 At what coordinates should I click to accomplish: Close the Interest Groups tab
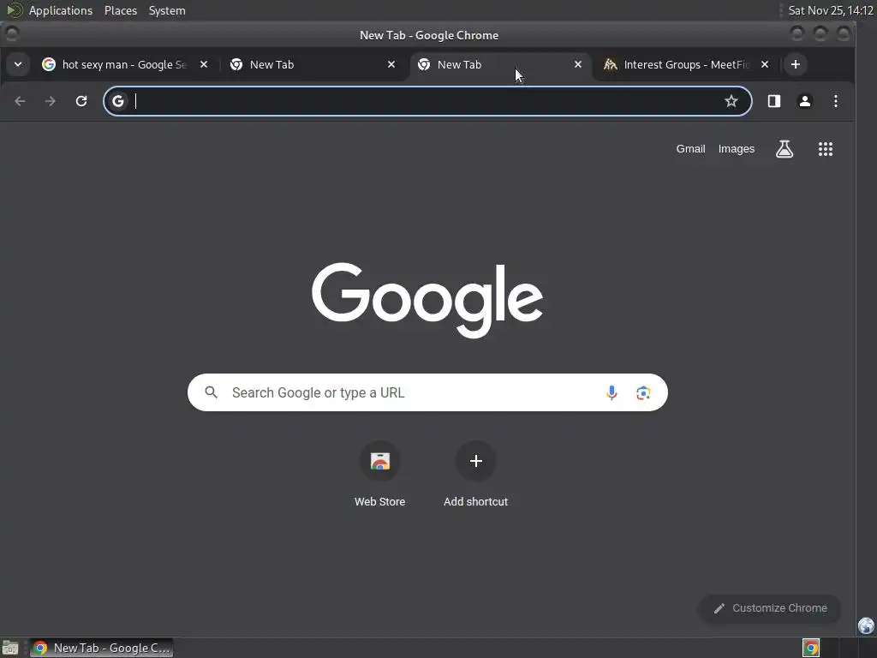pos(765,64)
